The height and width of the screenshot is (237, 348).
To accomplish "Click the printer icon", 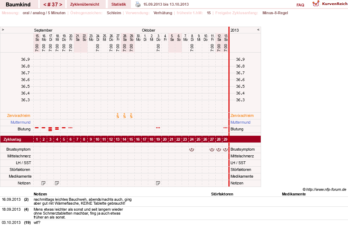I will coord(138,4).
